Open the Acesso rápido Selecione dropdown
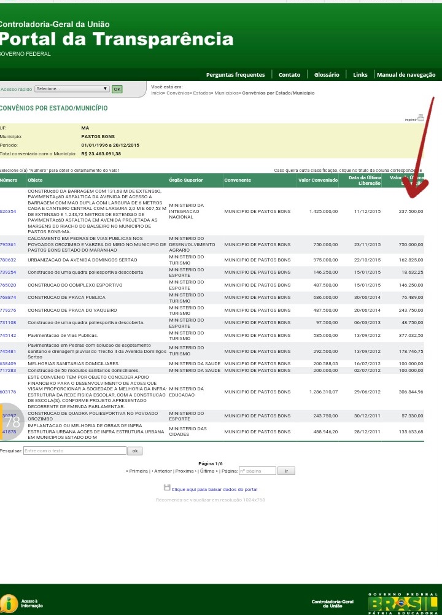Image resolution: width=442 pixels, height=615 pixels. (x=72, y=89)
